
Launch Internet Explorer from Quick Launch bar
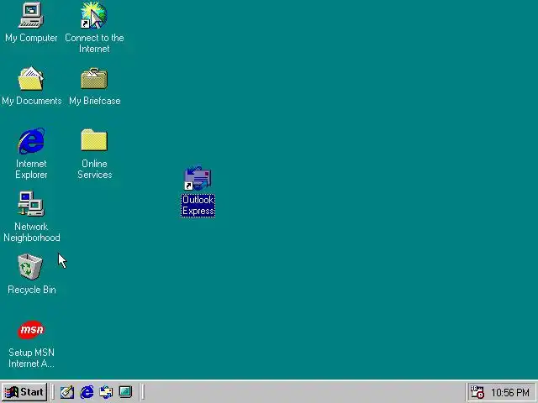[87, 392]
